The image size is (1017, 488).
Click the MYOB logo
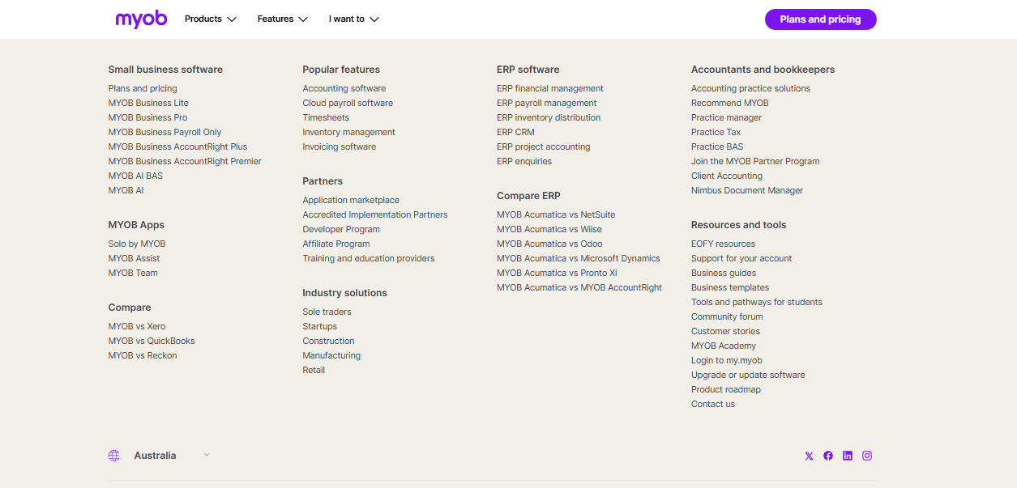pyautogui.click(x=140, y=19)
